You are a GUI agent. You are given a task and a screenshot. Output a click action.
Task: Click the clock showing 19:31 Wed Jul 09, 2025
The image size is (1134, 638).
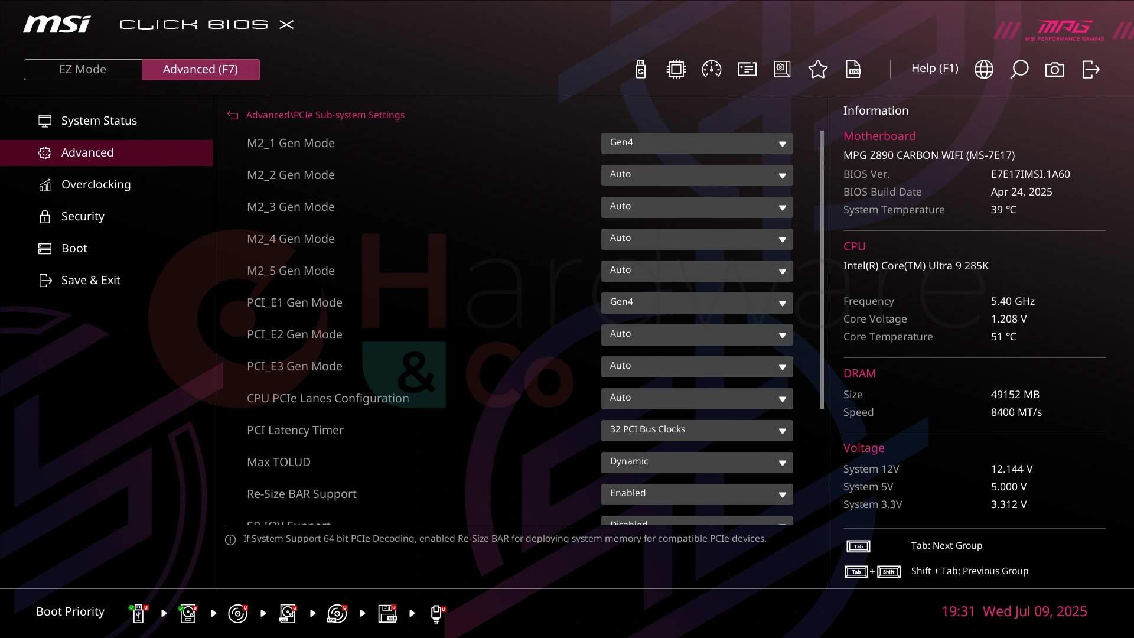coord(1014,611)
